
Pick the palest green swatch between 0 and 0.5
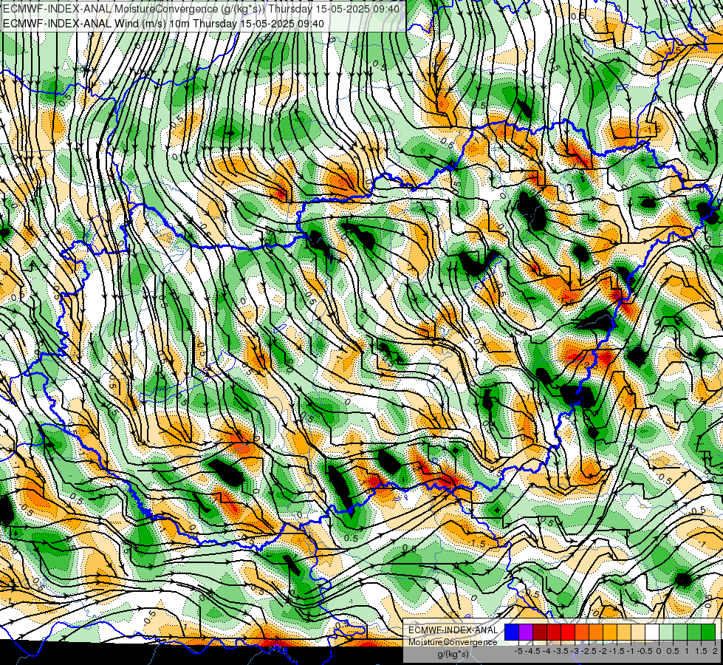click(x=666, y=632)
